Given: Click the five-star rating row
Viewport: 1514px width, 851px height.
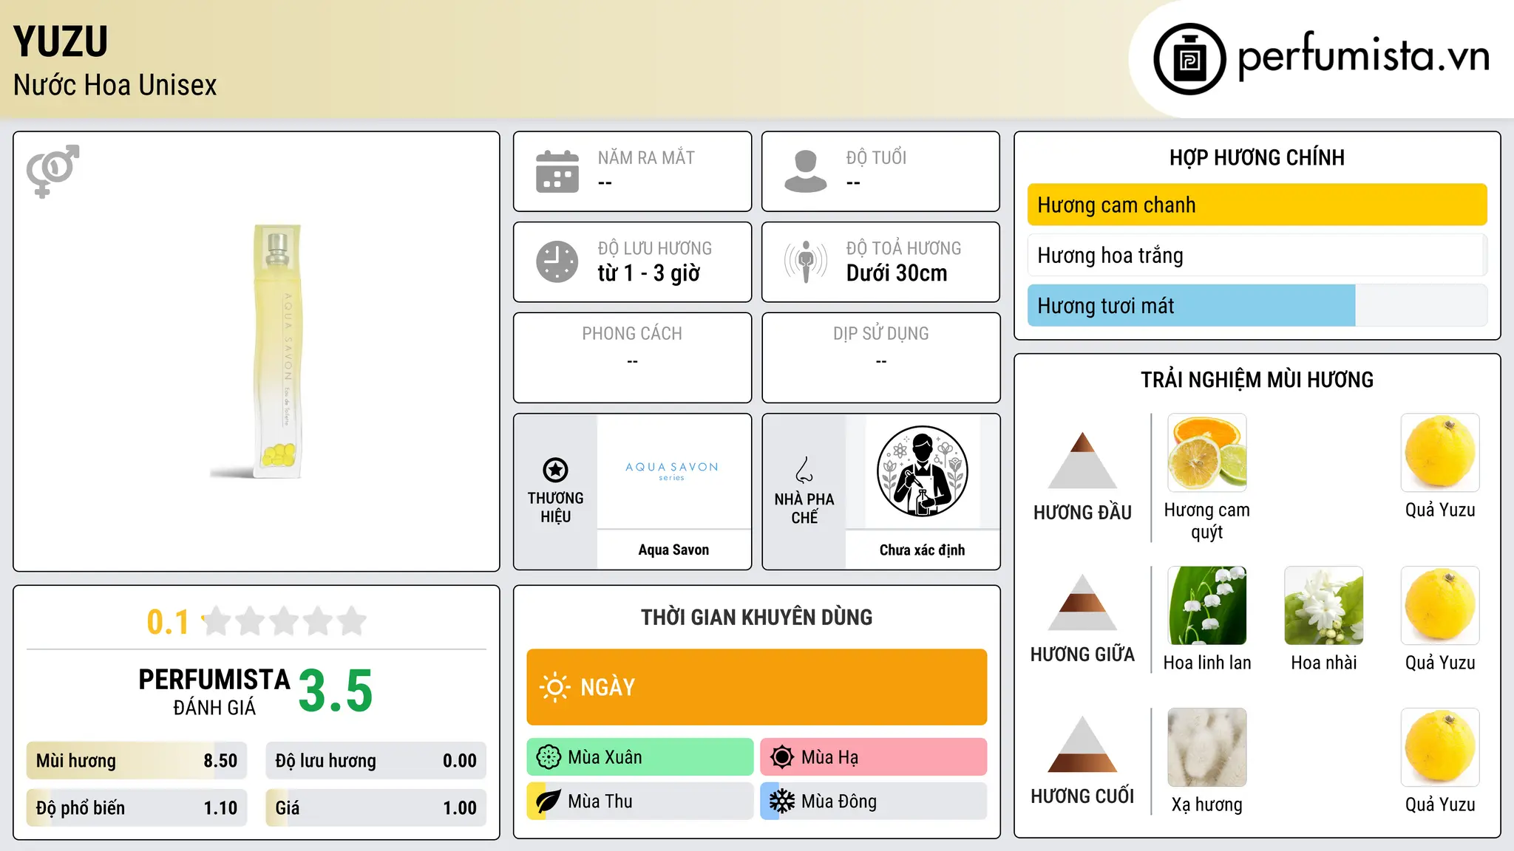Looking at the screenshot, I should 285,621.
